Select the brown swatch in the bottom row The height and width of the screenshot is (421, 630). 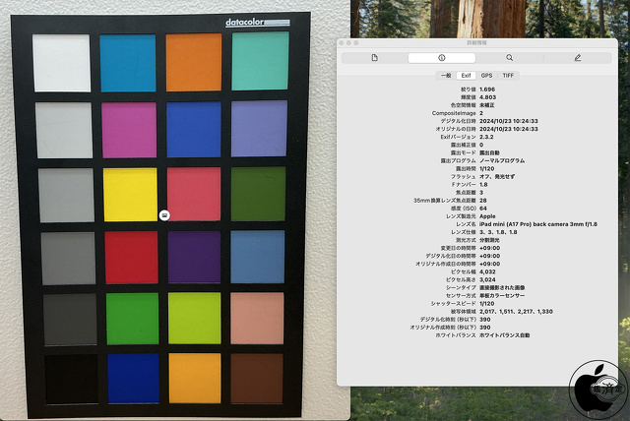click(258, 379)
